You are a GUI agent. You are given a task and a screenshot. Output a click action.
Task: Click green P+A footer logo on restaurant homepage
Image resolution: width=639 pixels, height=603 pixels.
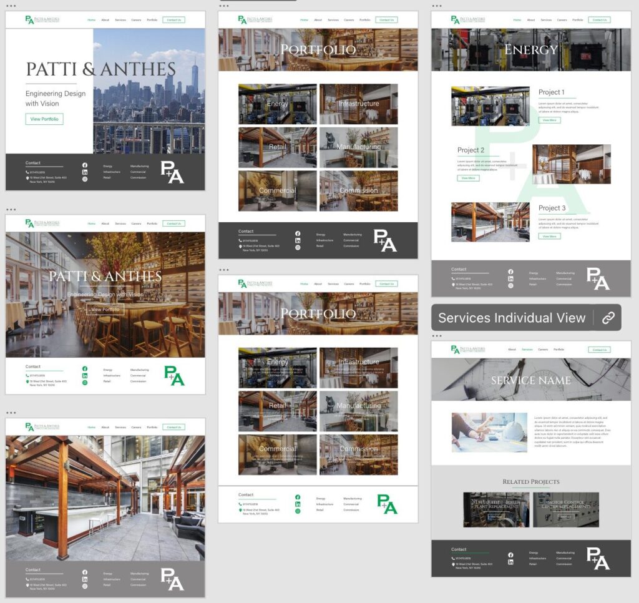(x=174, y=376)
